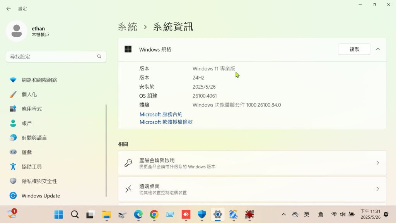Open the 遠端桌面 row chevron

[x=377, y=189]
